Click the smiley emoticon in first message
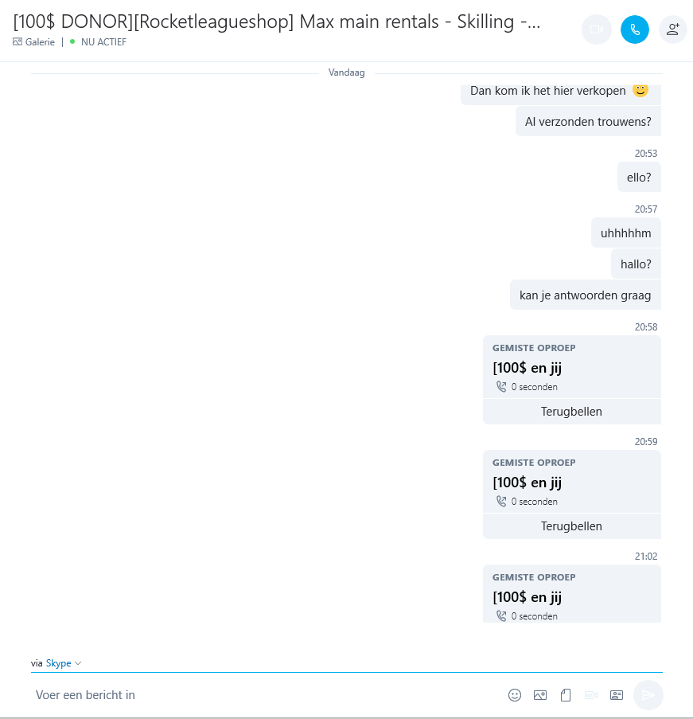The width and height of the screenshot is (693, 719). (x=640, y=90)
